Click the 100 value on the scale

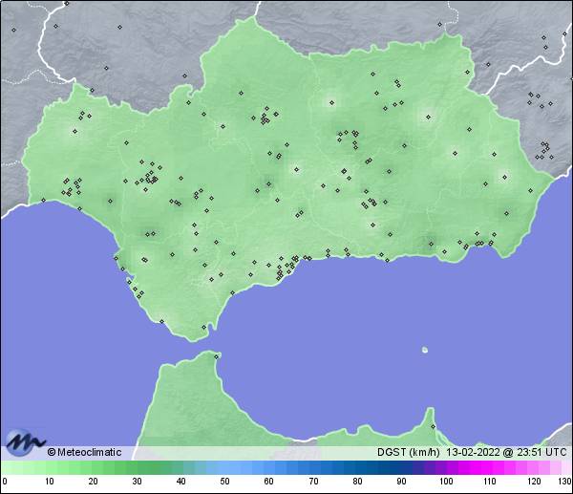coord(446,482)
